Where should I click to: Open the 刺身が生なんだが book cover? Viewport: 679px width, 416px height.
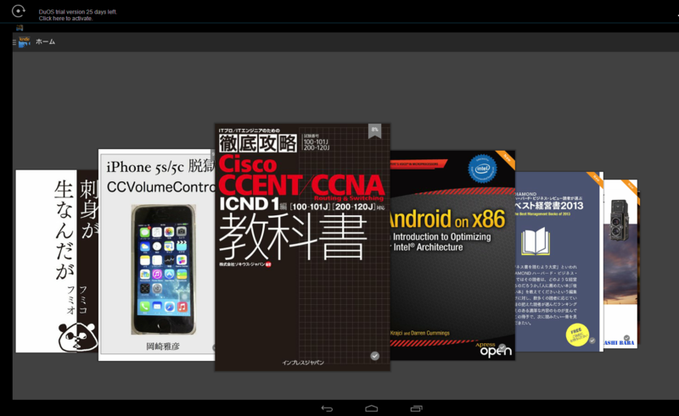tap(57, 261)
